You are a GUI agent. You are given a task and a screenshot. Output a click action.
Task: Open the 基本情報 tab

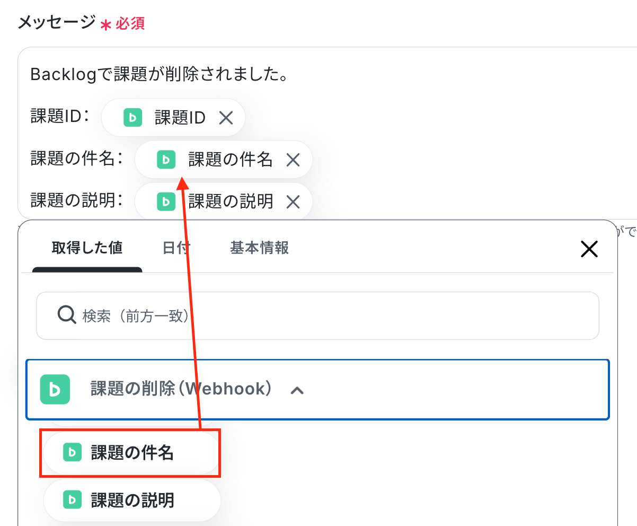[260, 248]
